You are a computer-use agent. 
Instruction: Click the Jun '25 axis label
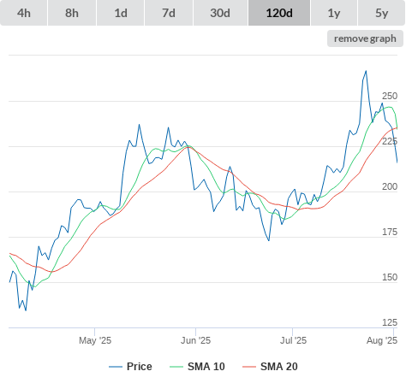[195, 340]
